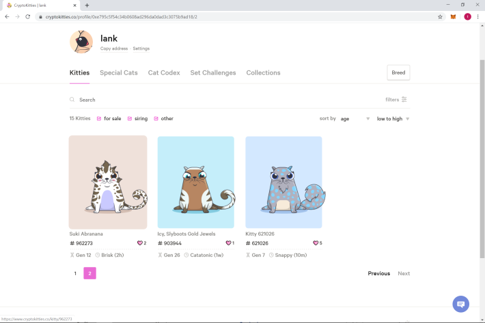Like Kitty 621026 with heart icon
This screenshot has height=323, width=485.
pos(316,243)
